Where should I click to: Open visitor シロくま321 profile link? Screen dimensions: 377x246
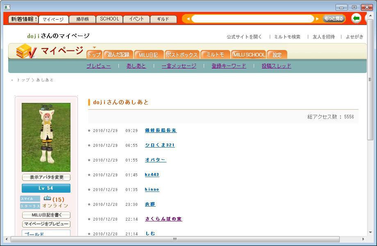[x=160, y=145]
